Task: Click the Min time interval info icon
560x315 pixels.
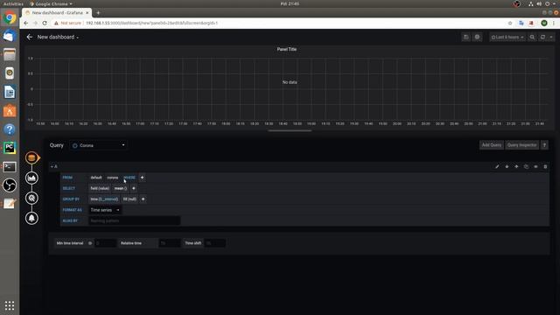Action: pyautogui.click(x=90, y=243)
